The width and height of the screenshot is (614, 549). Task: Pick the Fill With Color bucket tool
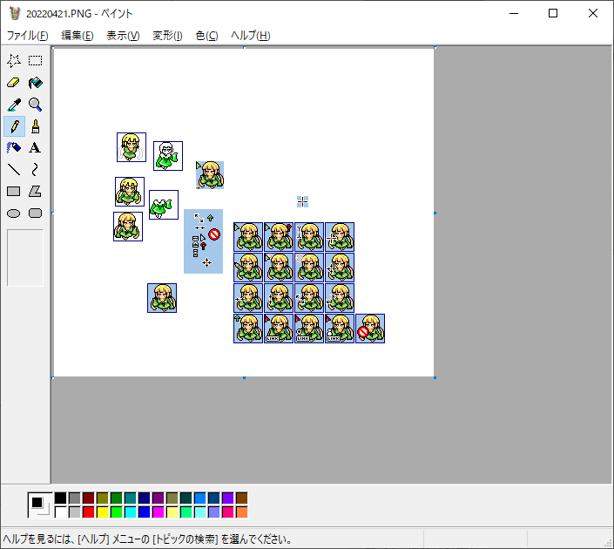(36, 83)
